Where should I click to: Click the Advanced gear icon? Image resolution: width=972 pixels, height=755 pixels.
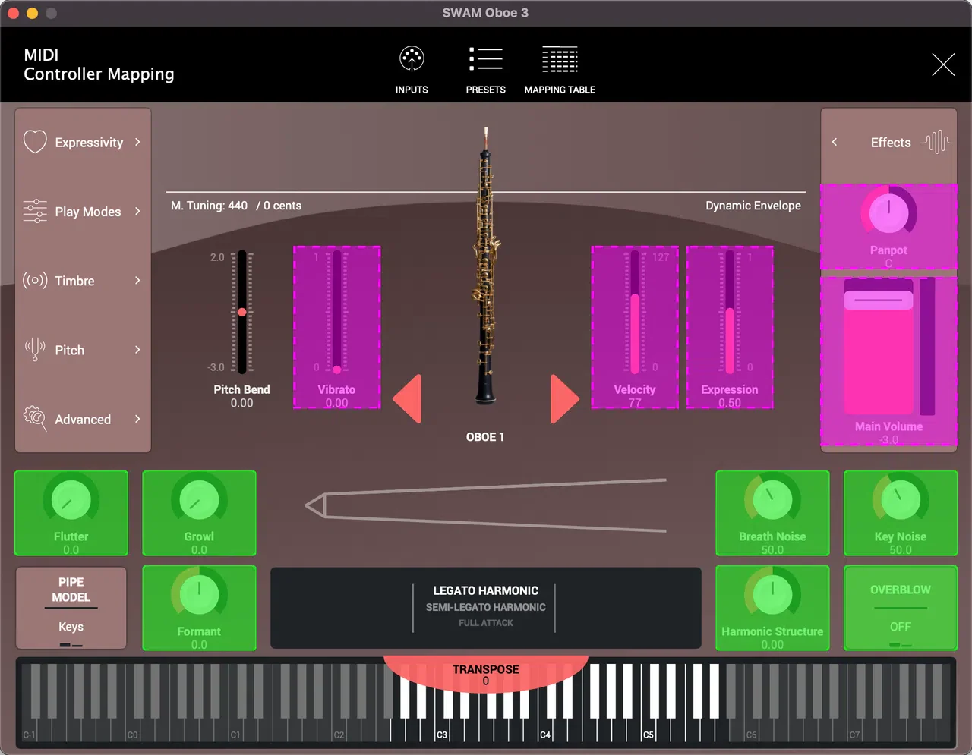tap(35, 418)
